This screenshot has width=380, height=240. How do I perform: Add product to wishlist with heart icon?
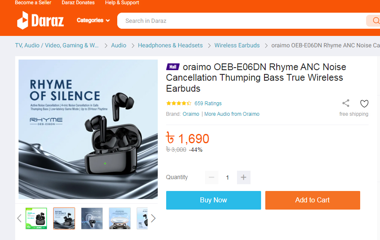pyautogui.click(x=364, y=104)
